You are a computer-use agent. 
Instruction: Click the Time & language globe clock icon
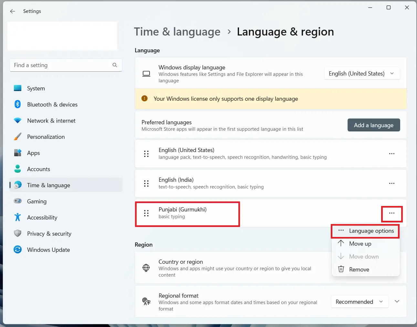pos(18,185)
